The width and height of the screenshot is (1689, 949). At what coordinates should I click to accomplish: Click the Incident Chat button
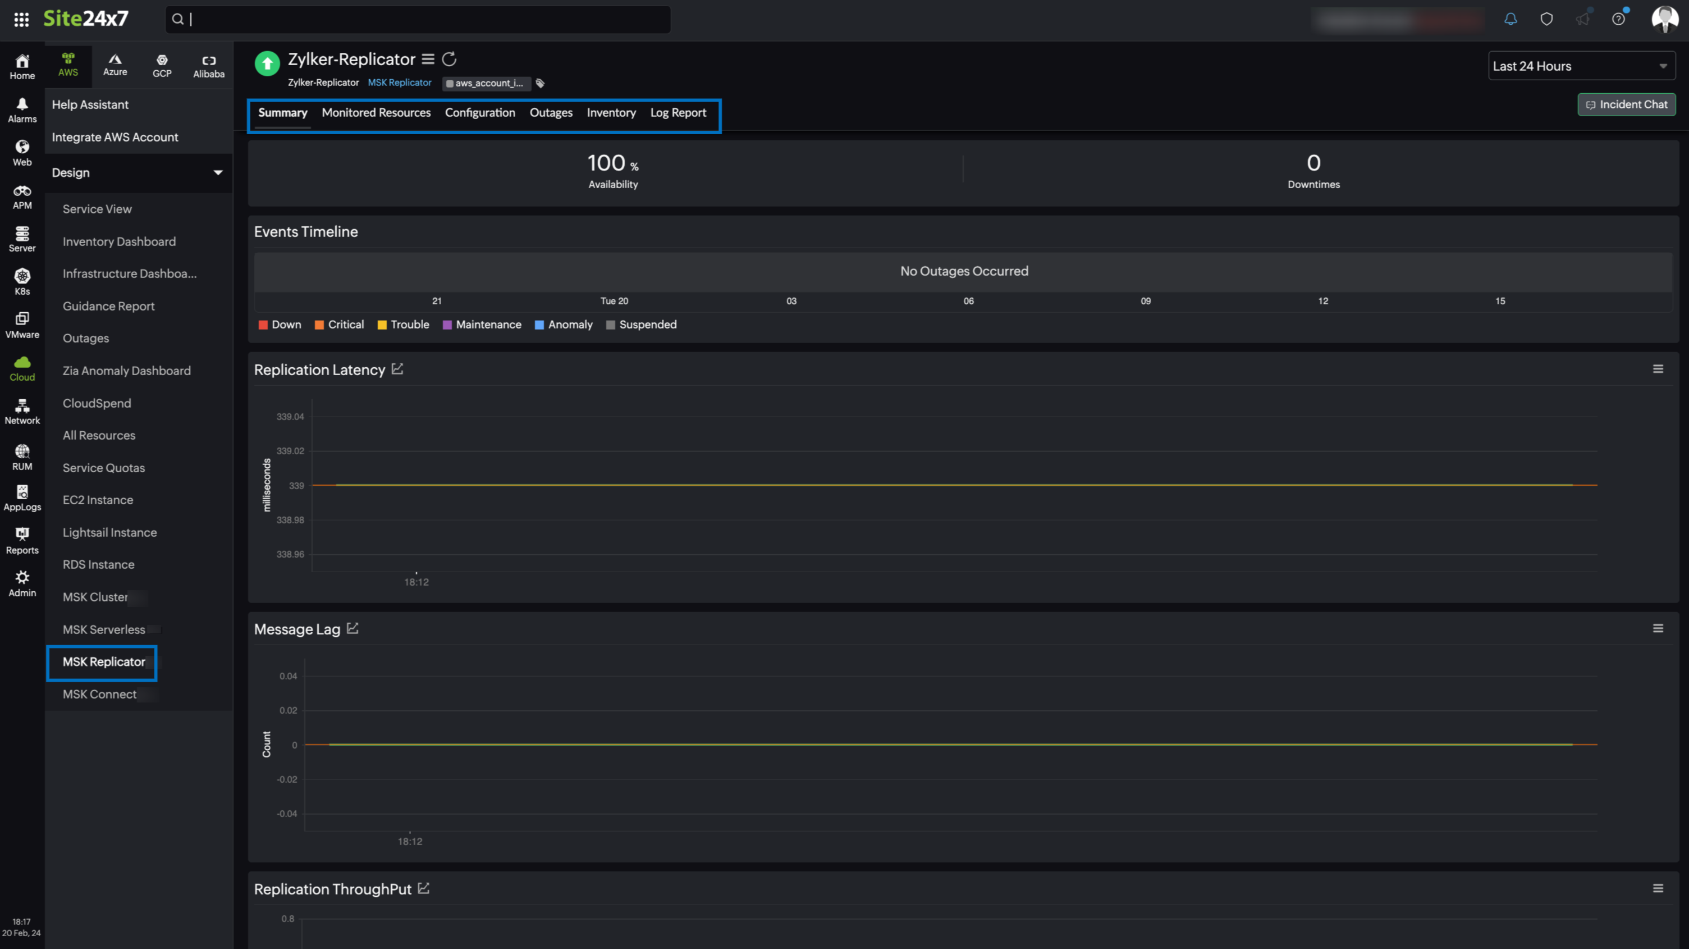pos(1626,105)
